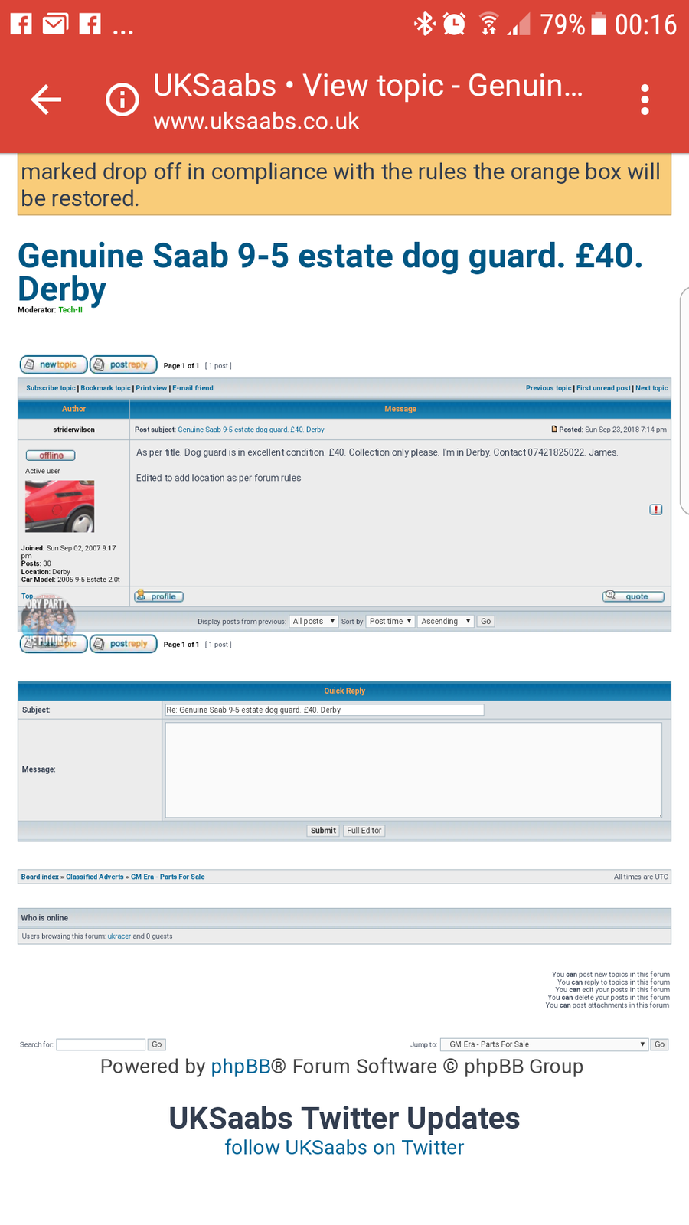Click striderwilson's red car avatar
The image size is (689, 1225).
pos(60,506)
